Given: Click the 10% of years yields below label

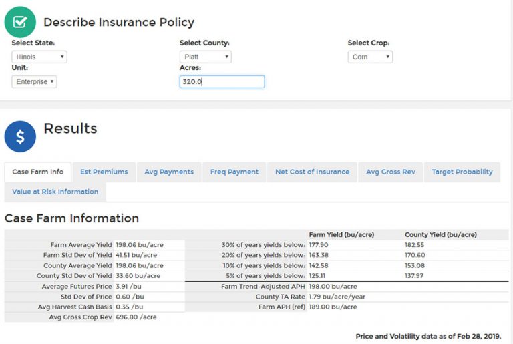Looking at the screenshot, I should [264, 265].
